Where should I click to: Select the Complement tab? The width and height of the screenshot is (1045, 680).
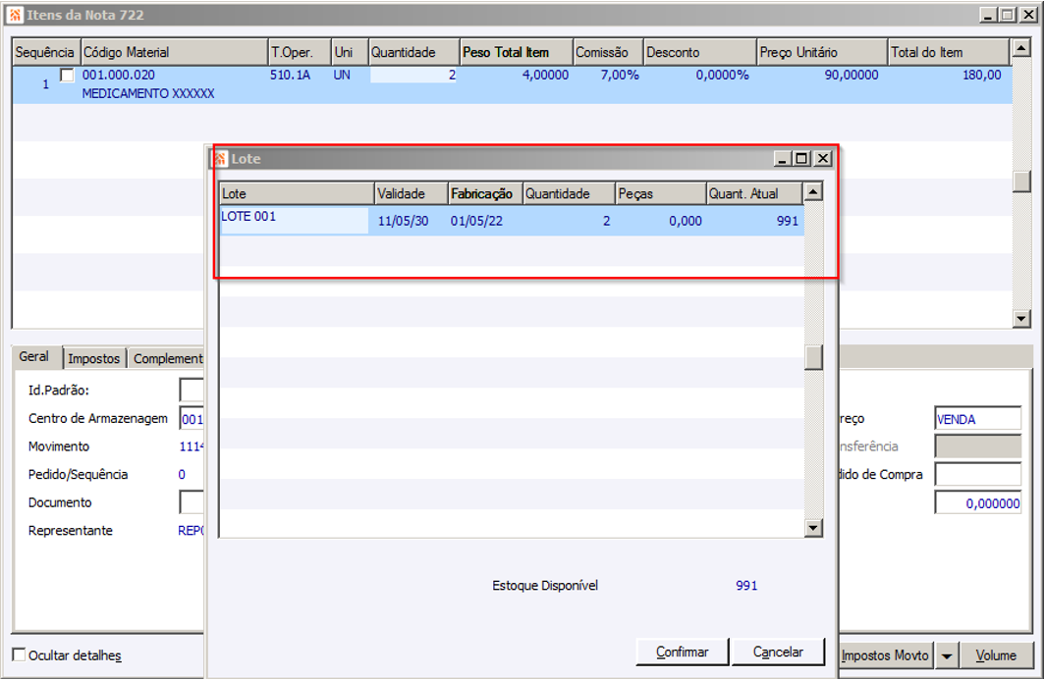167,358
